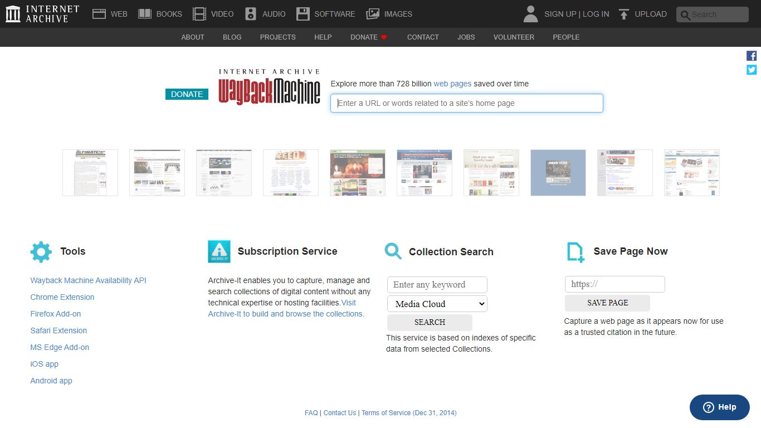Click the SIGN UP link

point(560,14)
